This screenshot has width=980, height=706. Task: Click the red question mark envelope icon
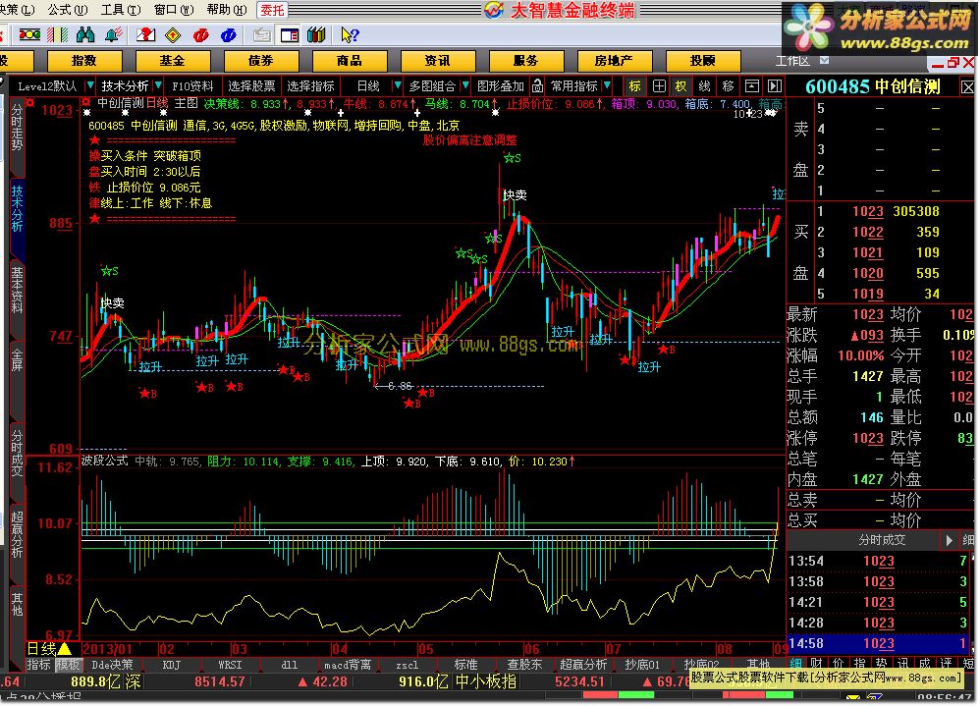(145, 35)
